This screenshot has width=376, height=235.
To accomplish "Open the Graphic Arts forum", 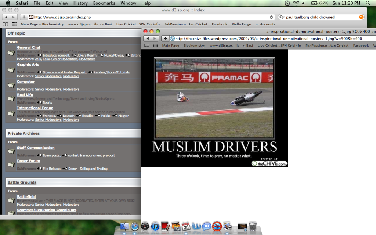I will (28, 65).
